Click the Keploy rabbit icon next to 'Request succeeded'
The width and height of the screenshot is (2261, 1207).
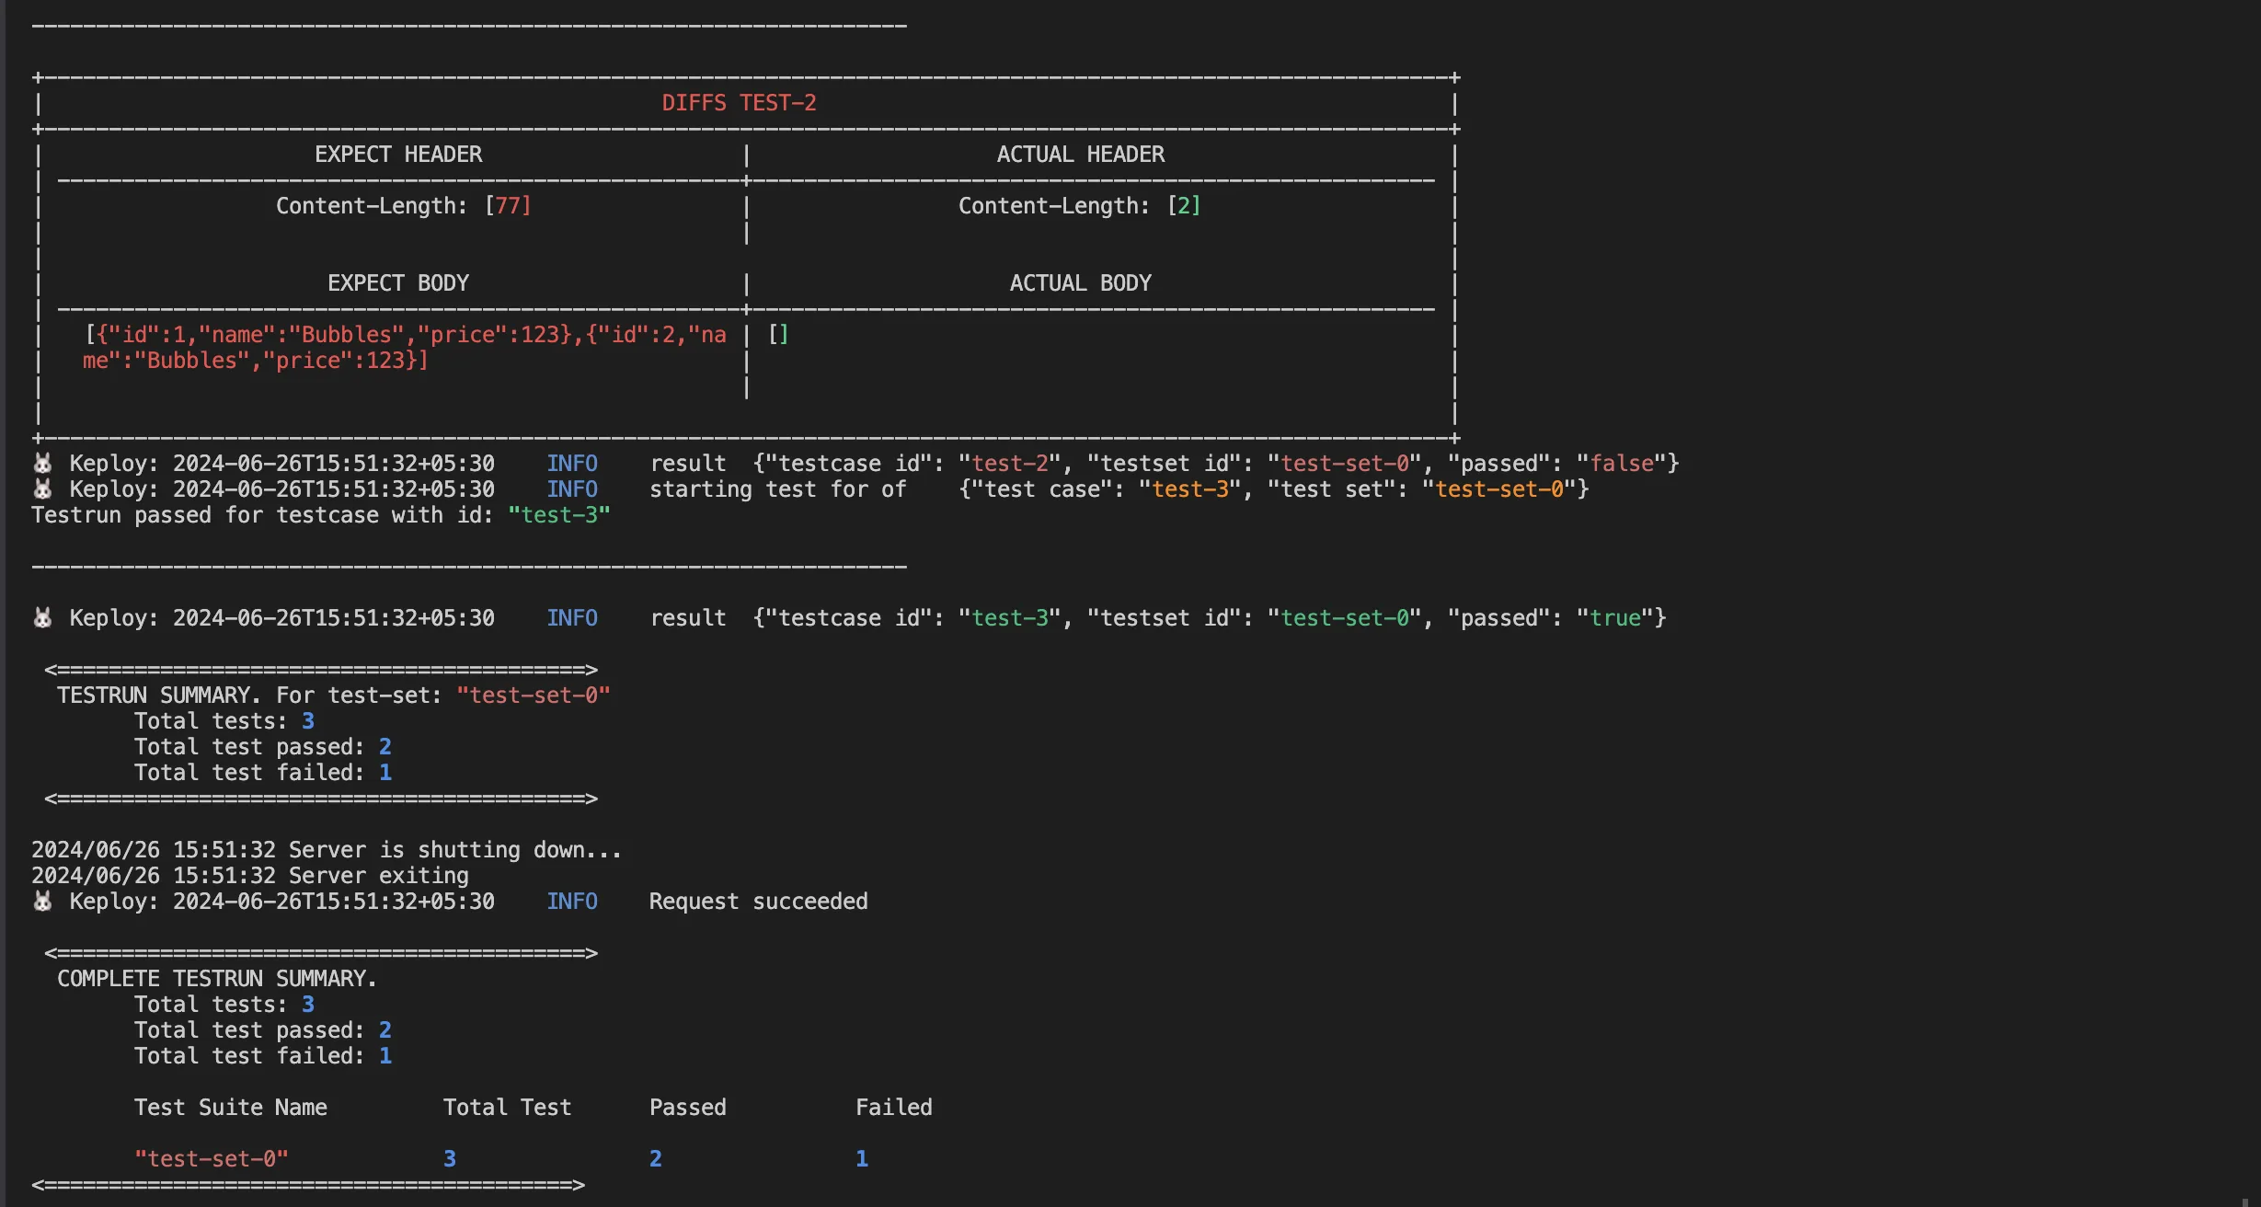point(42,901)
